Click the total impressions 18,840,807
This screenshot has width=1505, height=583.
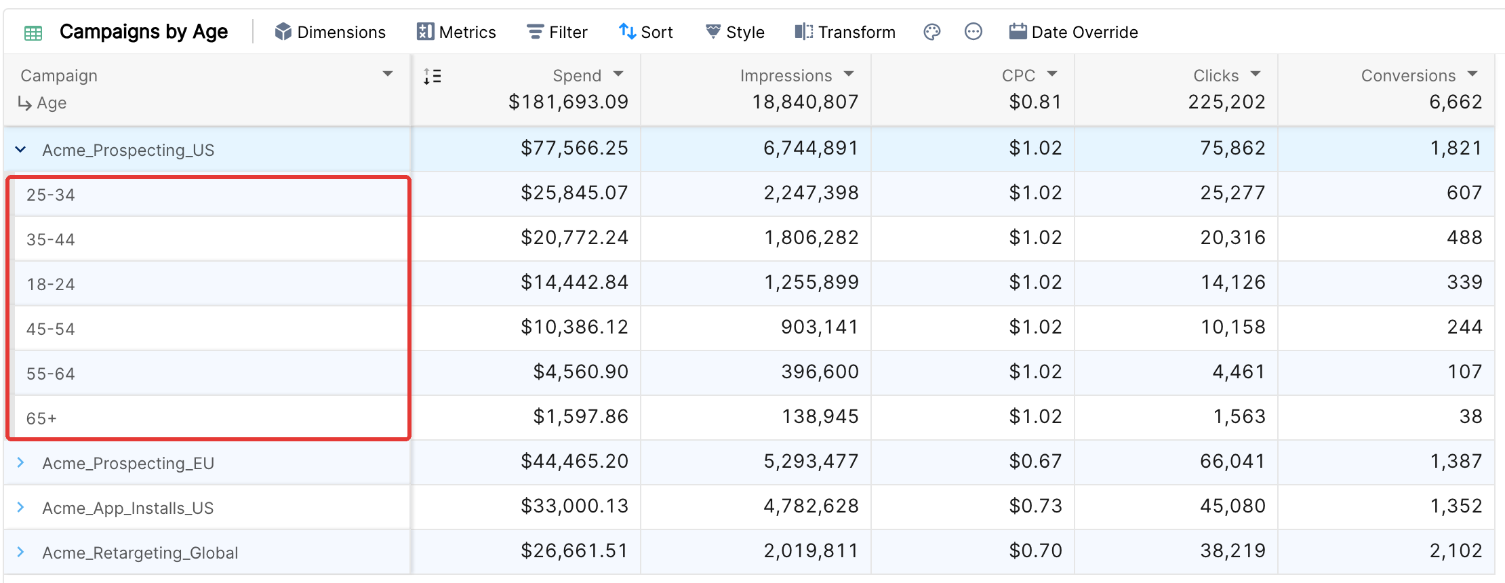pyautogui.click(x=805, y=102)
